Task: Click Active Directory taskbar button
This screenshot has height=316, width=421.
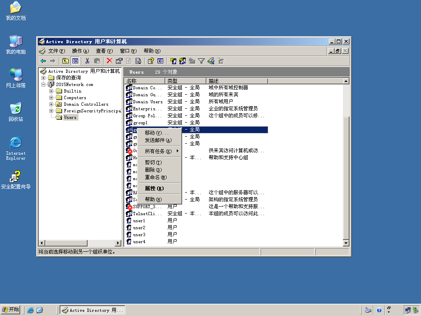Action: (x=93, y=310)
